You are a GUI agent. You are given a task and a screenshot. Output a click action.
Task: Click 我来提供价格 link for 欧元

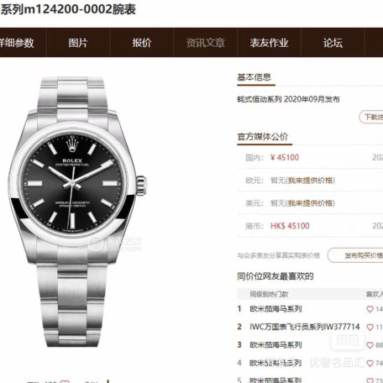[x=311, y=181]
